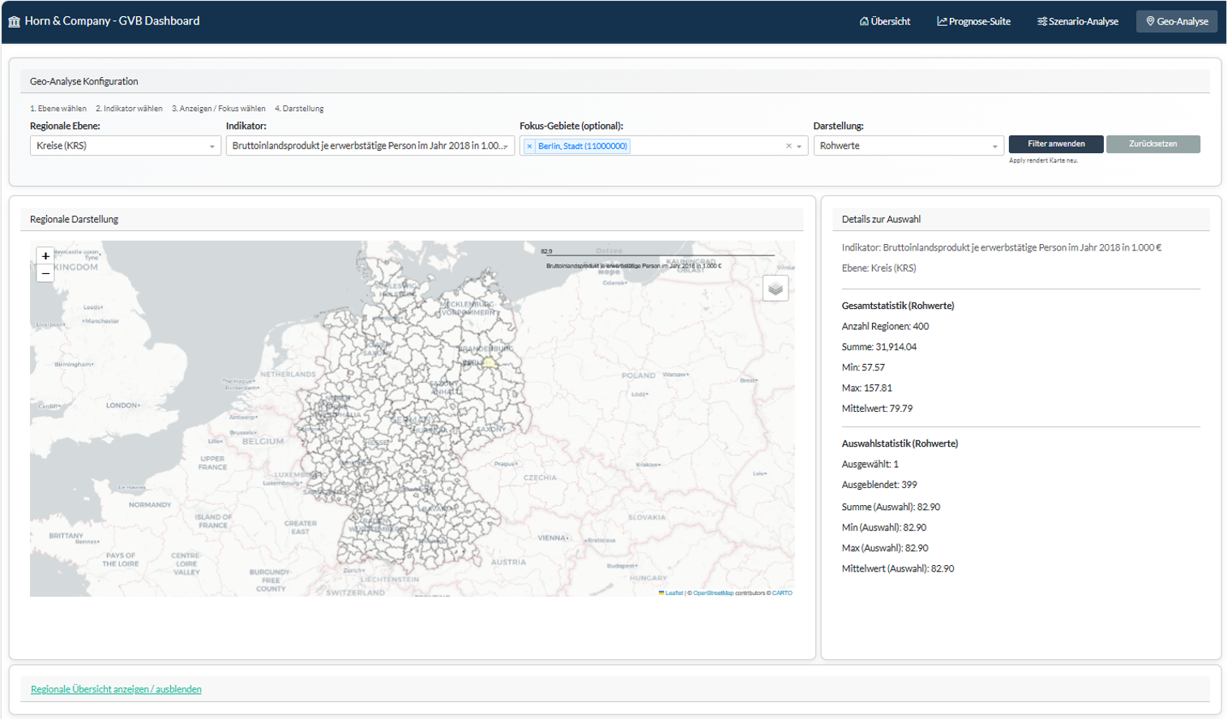
Task: Switch to the Szenario-Analyse navigation item
Action: tap(1076, 21)
